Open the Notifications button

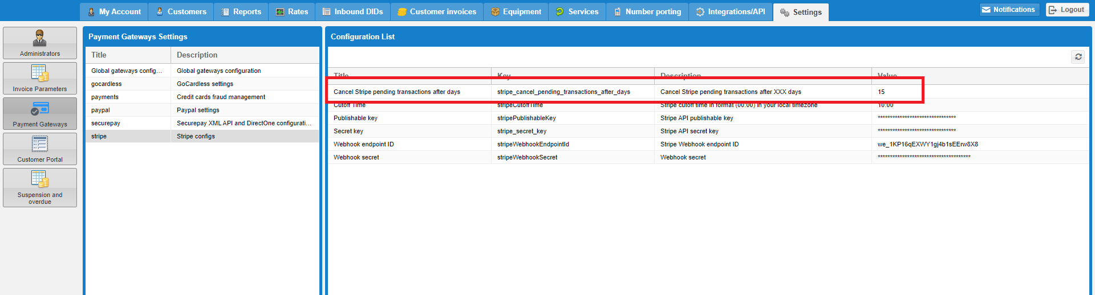pos(1009,10)
